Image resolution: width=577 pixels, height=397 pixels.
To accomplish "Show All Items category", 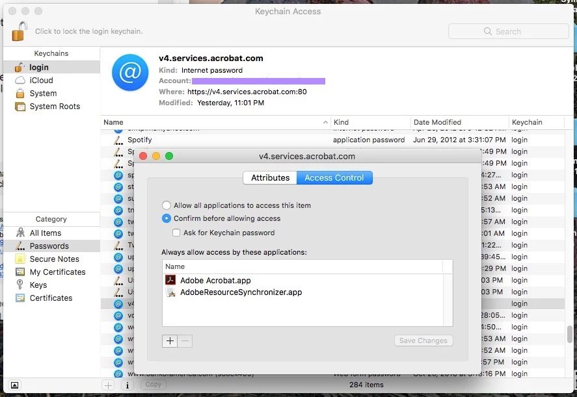I will point(51,233).
